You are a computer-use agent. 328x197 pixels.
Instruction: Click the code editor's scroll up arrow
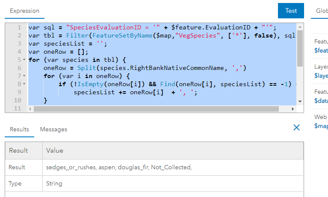[300, 26]
